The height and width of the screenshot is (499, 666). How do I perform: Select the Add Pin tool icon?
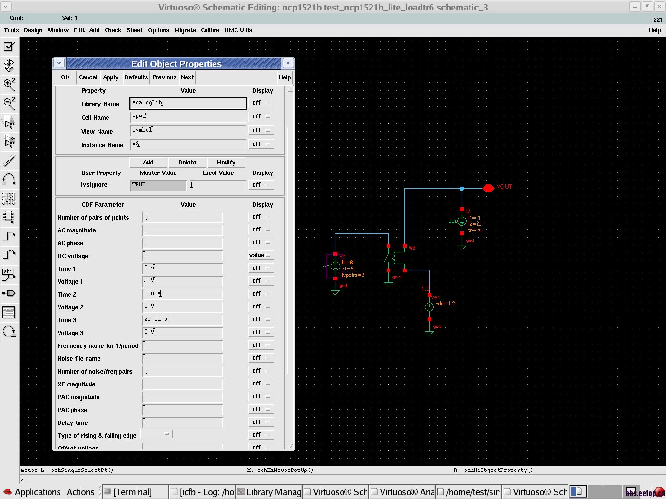10,293
